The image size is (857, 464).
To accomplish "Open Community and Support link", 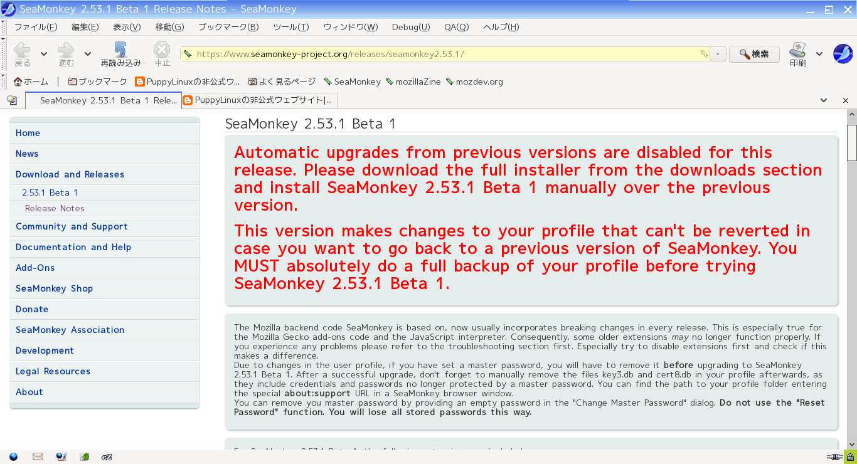I will [x=72, y=226].
